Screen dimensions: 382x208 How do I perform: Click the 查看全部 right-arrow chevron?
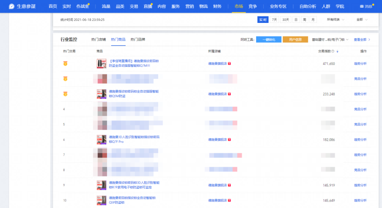(x=369, y=39)
